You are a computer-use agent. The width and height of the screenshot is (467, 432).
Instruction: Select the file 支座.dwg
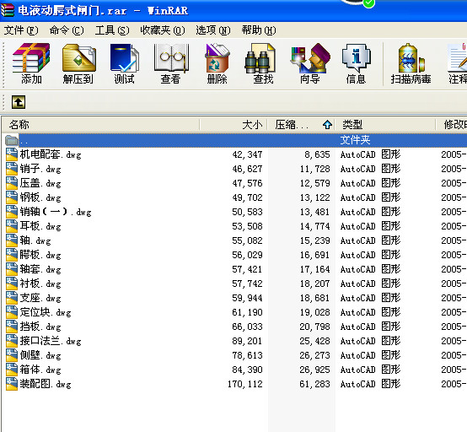(40, 298)
